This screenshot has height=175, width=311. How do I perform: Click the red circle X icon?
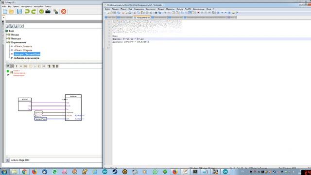[x=64, y=12]
